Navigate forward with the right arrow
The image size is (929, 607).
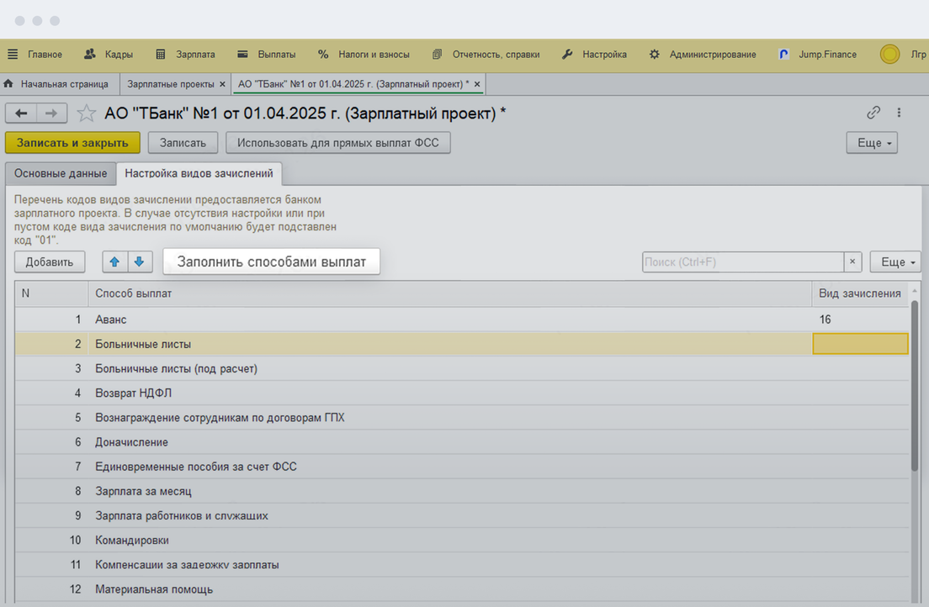click(x=51, y=113)
